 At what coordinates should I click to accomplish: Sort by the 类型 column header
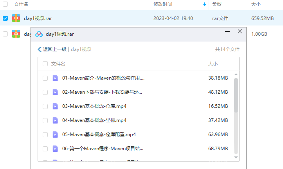[x=217, y=4]
